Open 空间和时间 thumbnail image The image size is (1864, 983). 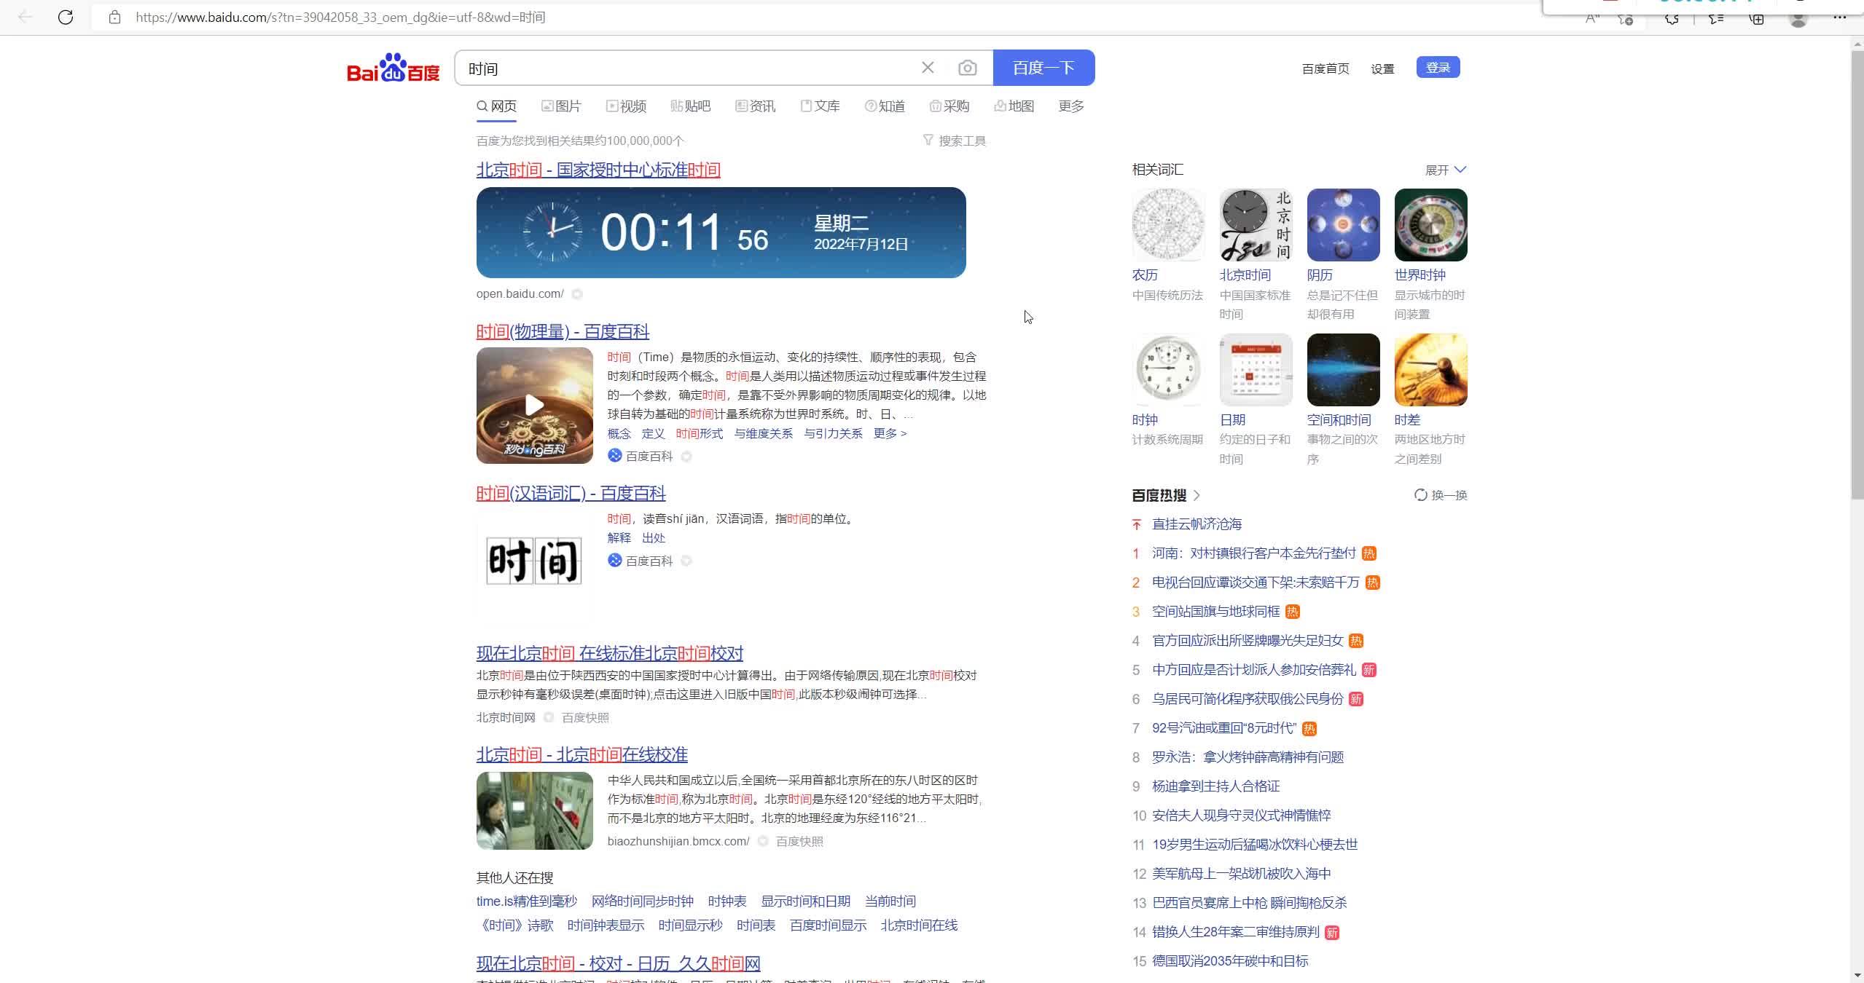click(1343, 370)
